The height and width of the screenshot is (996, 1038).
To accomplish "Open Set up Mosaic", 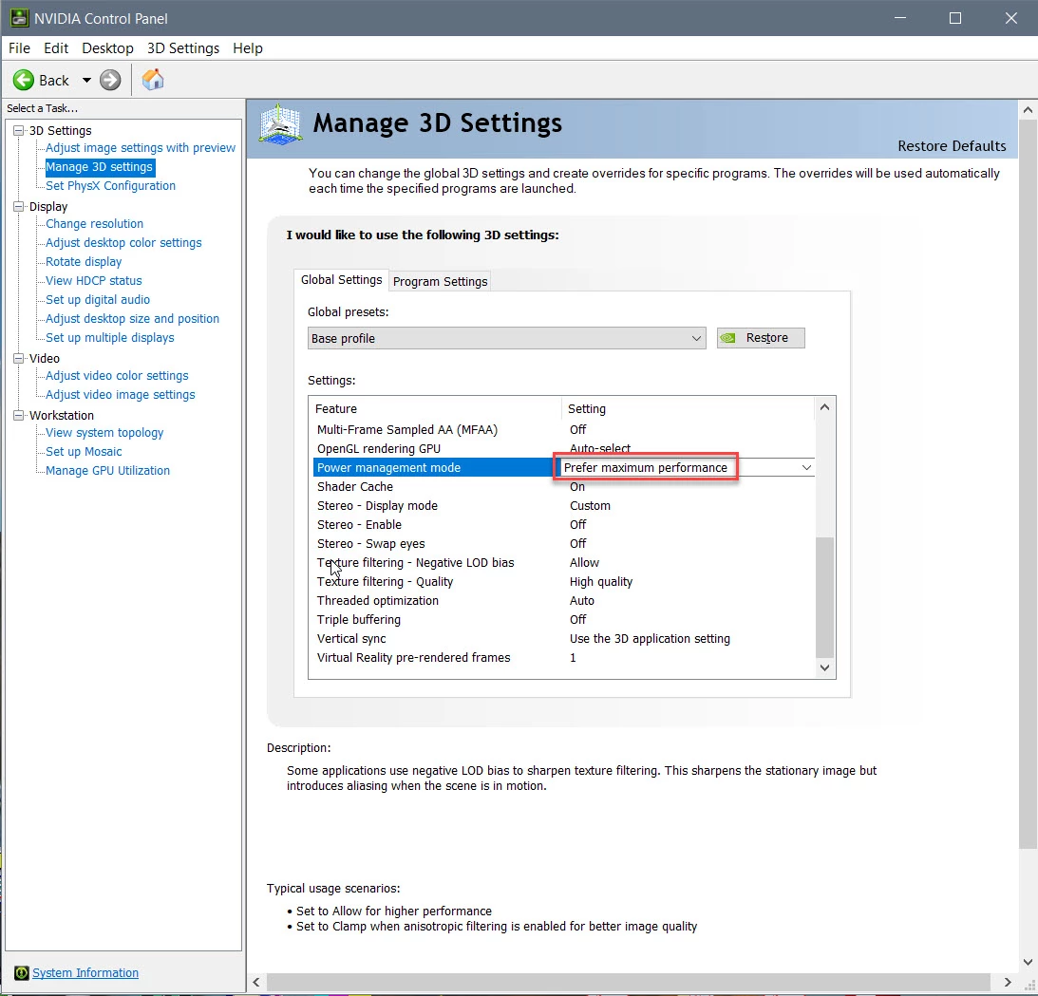I will [84, 451].
